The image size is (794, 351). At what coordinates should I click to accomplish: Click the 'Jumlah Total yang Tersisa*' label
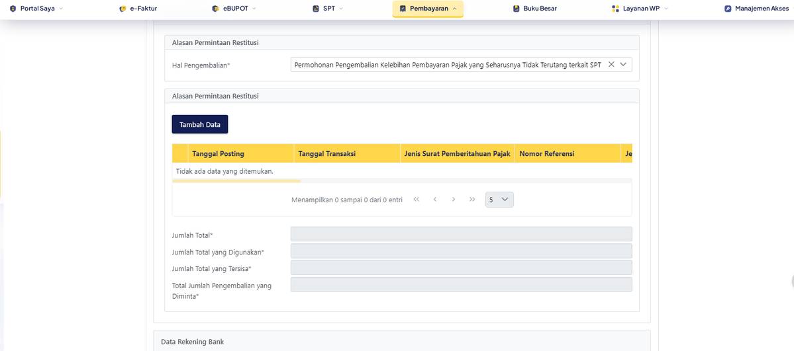212,268
